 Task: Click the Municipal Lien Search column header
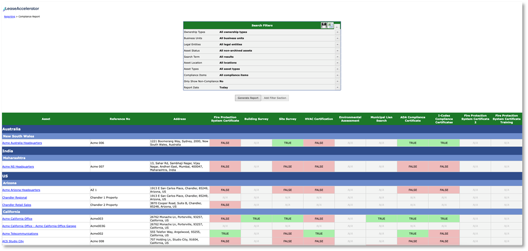382,119
